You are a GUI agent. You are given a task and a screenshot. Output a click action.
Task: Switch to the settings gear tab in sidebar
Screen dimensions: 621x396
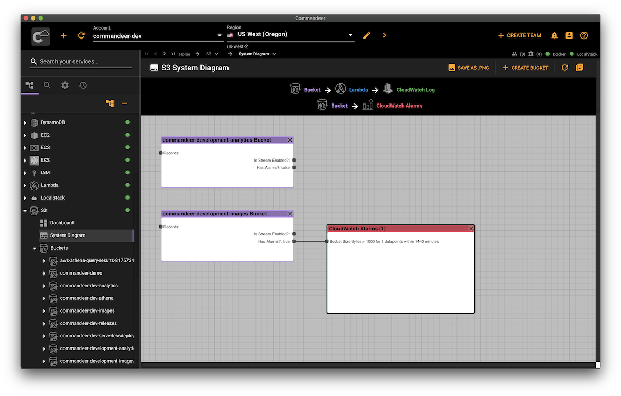[65, 85]
